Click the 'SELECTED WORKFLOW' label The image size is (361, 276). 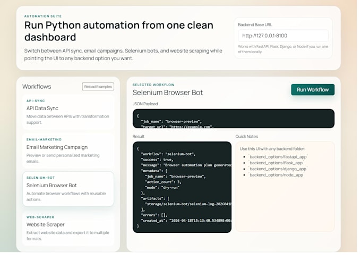pos(153,85)
